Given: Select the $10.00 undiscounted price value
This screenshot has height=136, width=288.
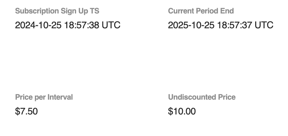Looking at the screenshot, I should (182, 111).
